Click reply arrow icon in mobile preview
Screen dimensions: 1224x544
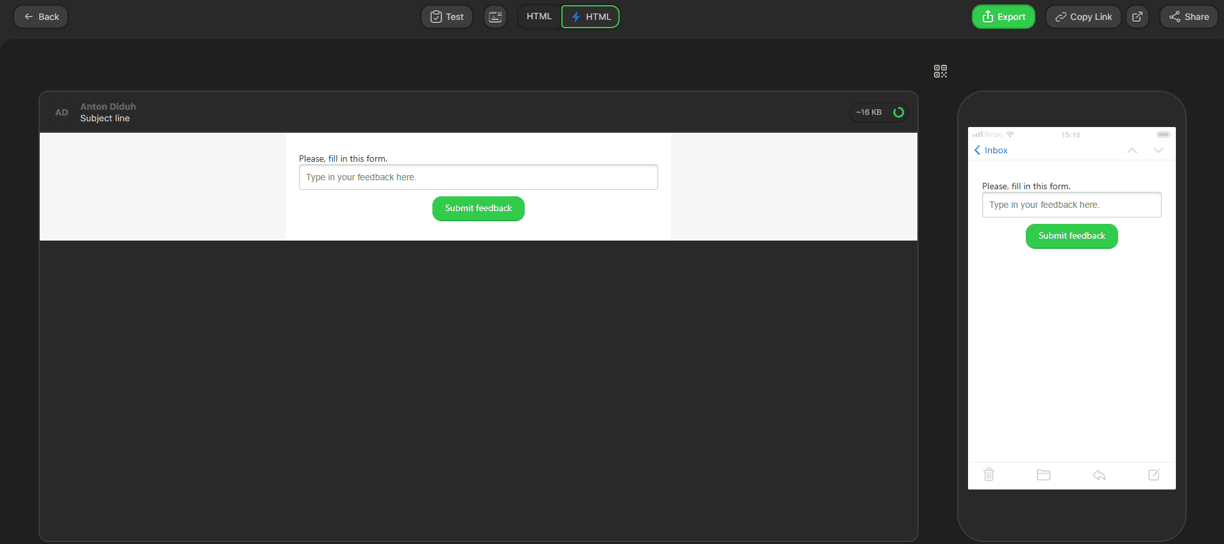(x=1099, y=475)
